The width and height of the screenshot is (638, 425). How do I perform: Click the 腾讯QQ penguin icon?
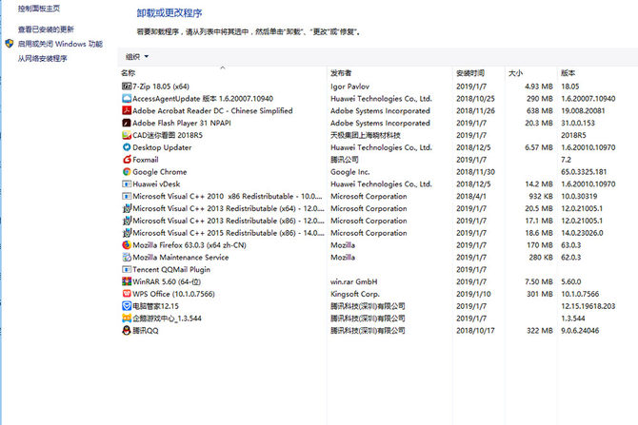coord(127,330)
